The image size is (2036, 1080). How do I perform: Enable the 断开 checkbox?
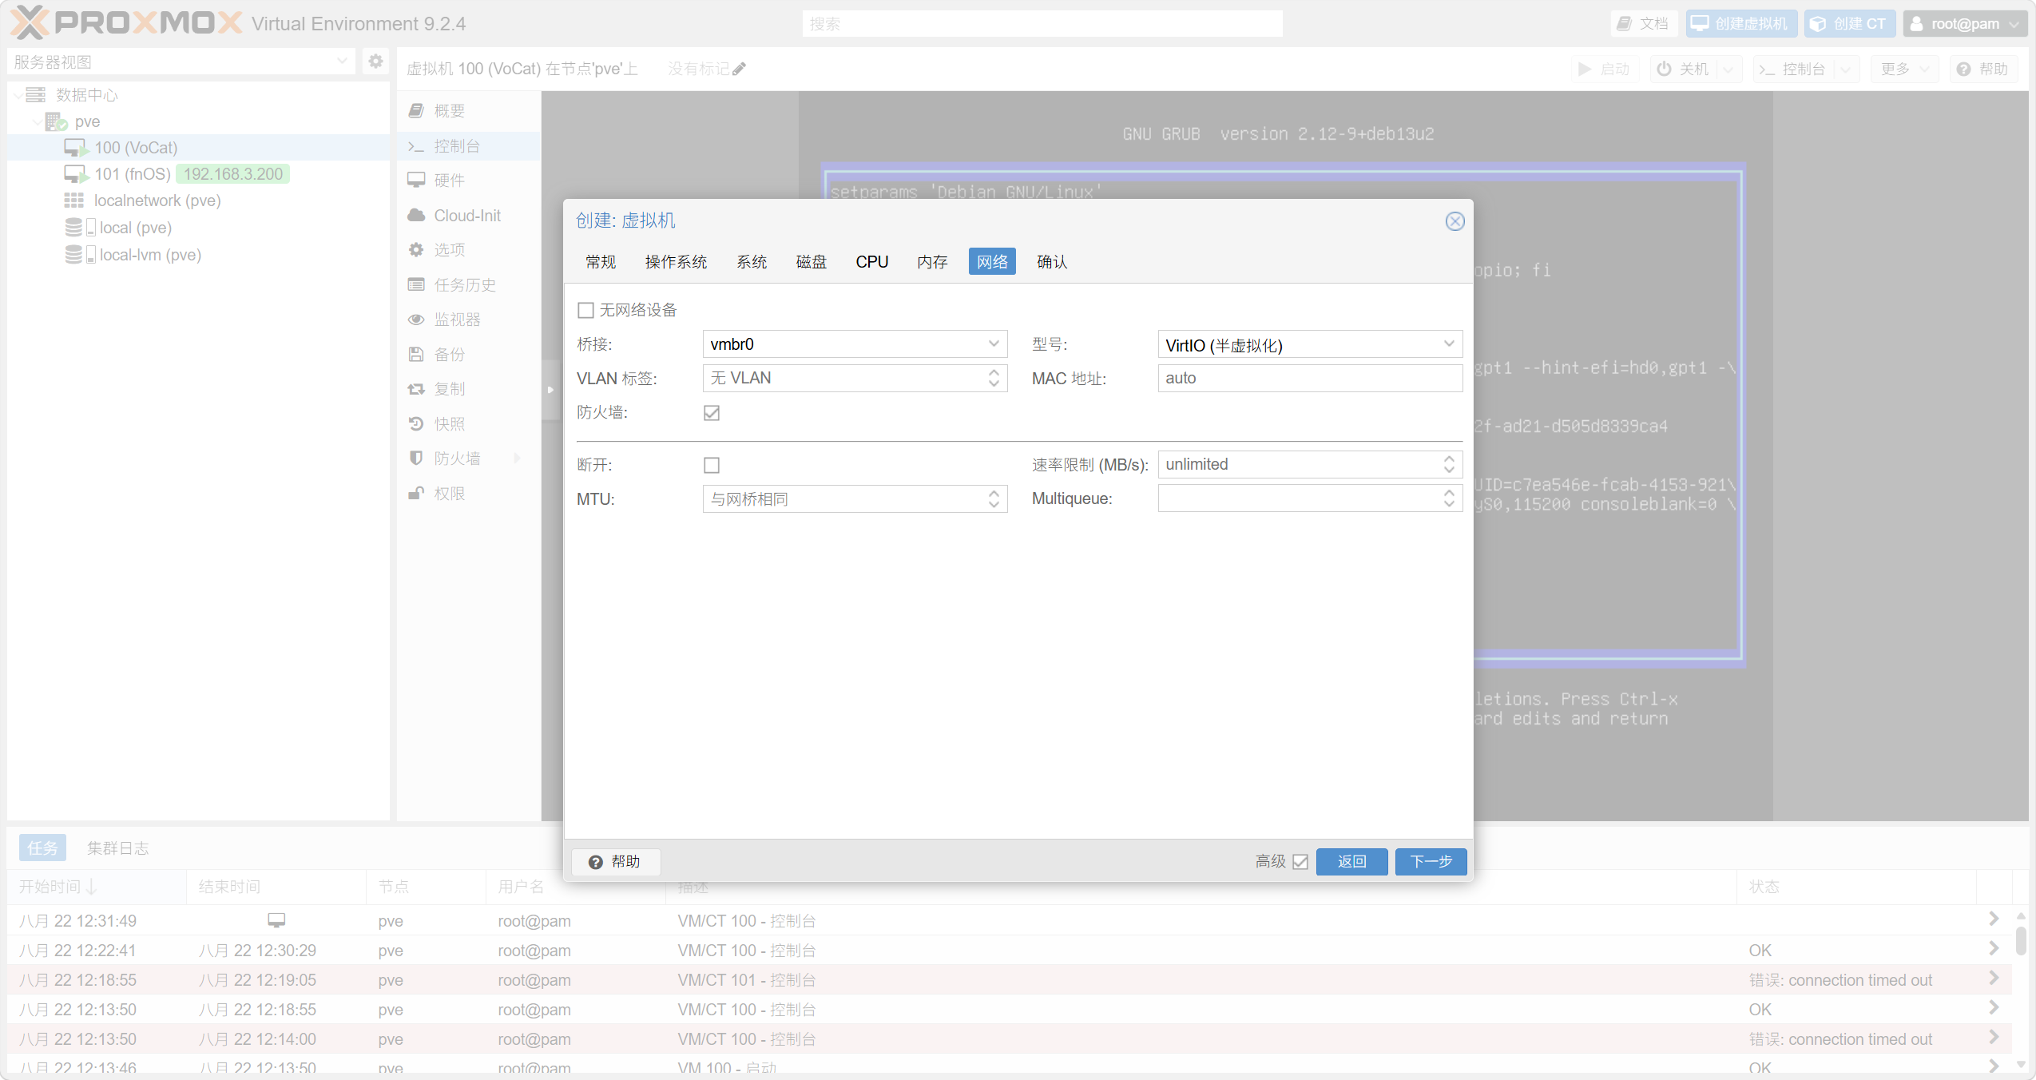[712, 465]
